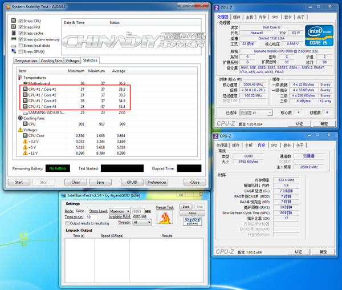Click the Motherboard row icon
342x290 pixels.
tap(25, 83)
